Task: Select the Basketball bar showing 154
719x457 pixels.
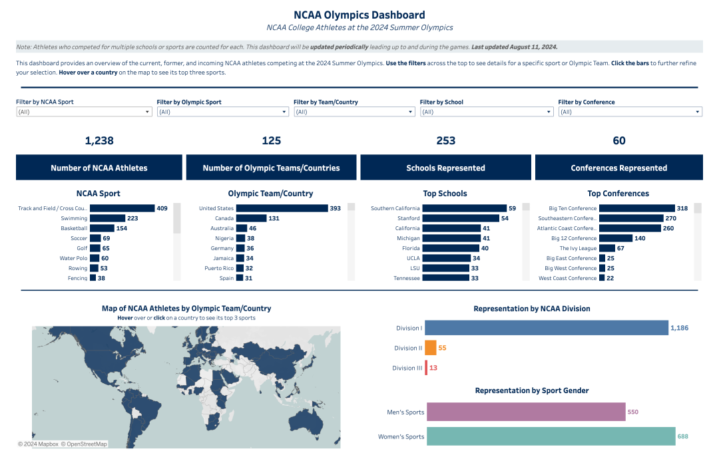Action: click(x=102, y=228)
